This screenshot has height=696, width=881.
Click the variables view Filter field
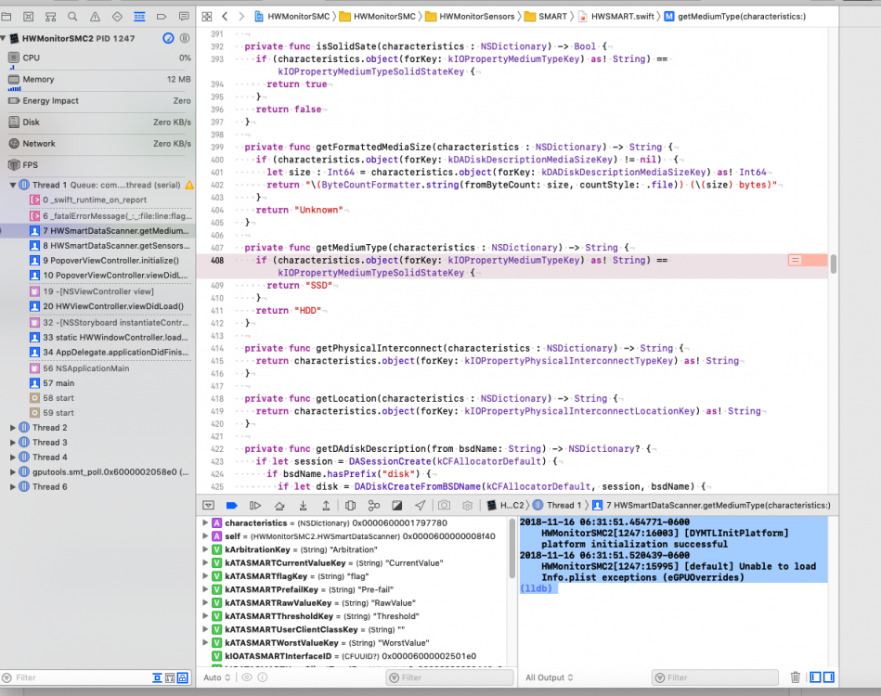[449, 677]
